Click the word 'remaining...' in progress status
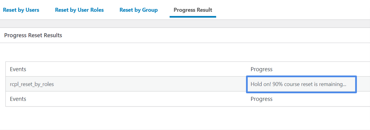Viewport: 370px width, 130px height. click(332, 84)
